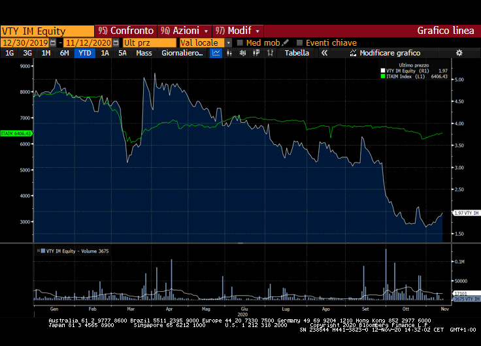This screenshot has width=481, height=346.
Task: Click the volume legend blue swatch
Action: click(43, 251)
